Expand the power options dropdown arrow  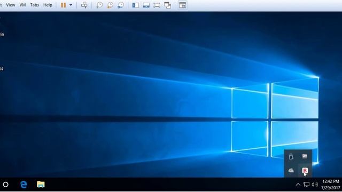(71, 5)
